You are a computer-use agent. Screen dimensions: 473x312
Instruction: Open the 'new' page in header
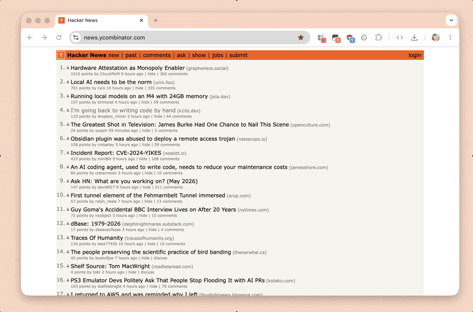click(114, 55)
